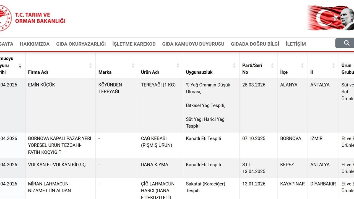Open the İLETİŞİM contact page

pos(296,44)
